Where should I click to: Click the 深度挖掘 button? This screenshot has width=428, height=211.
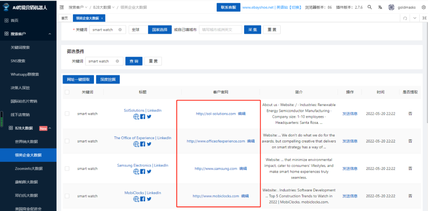coord(108,80)
